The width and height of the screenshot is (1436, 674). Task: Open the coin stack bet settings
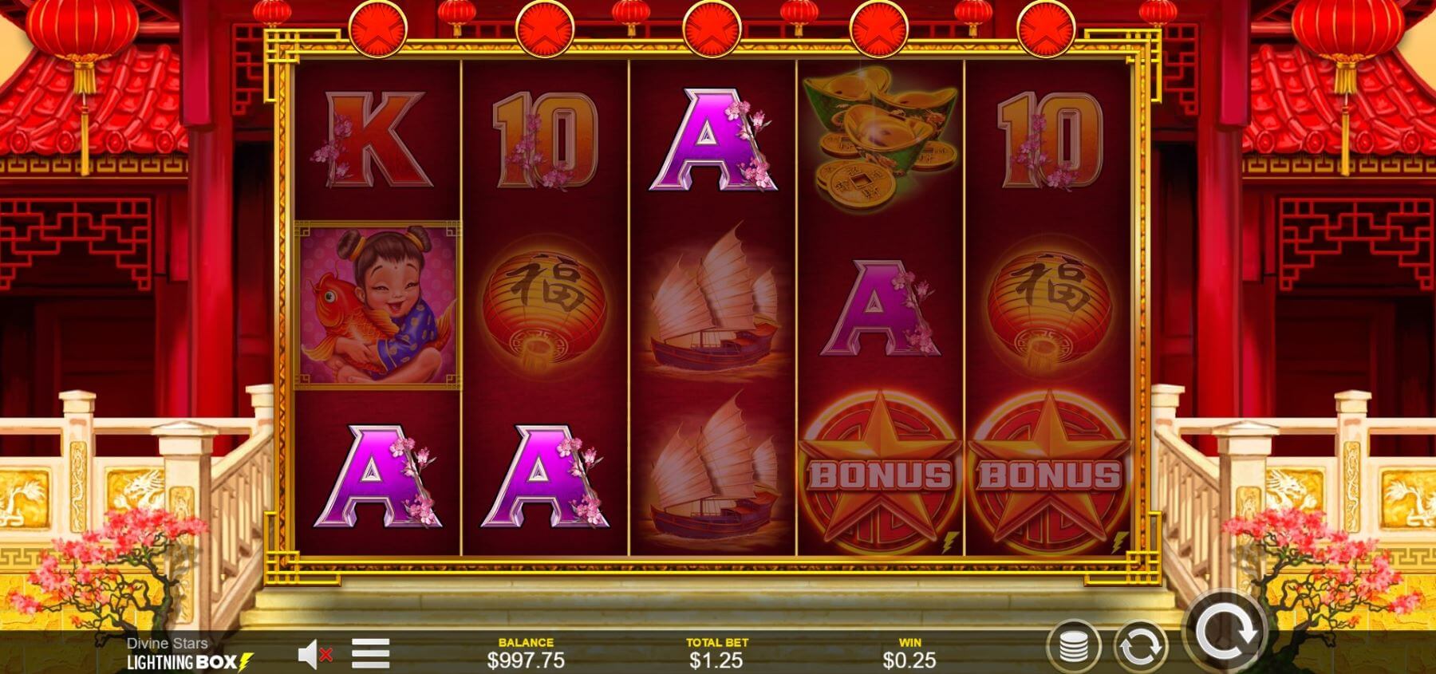1074,646
